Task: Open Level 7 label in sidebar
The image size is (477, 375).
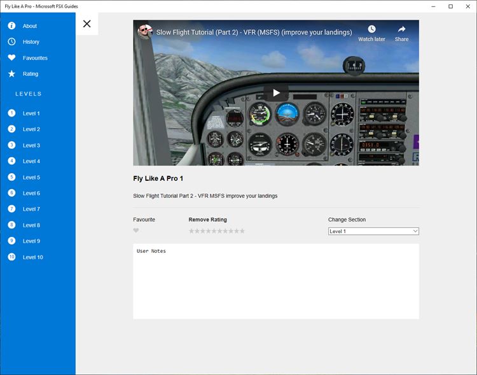Action: (31, 209)
